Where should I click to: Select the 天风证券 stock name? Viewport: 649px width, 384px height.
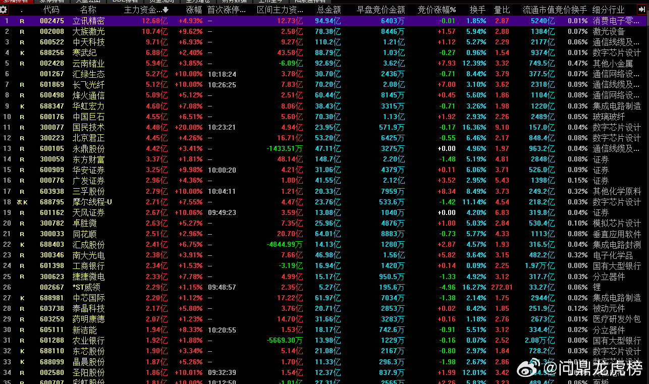[x=89, y=212]
